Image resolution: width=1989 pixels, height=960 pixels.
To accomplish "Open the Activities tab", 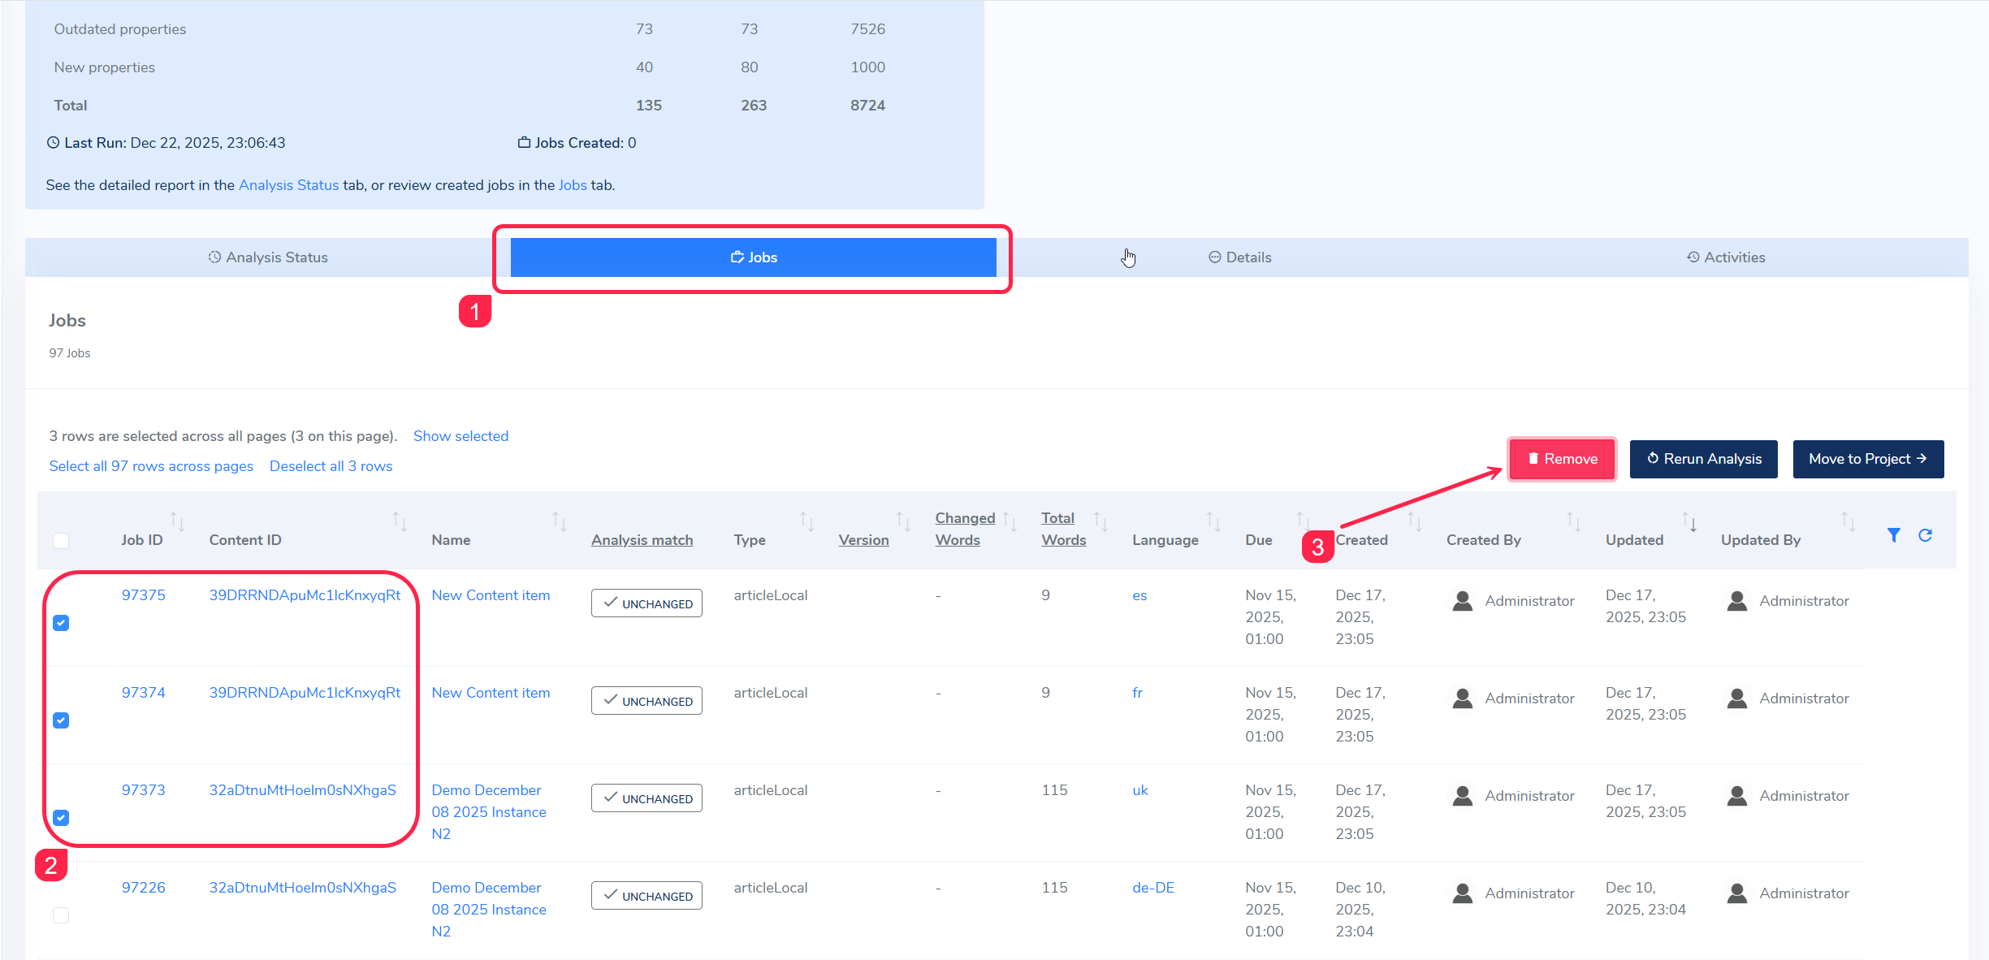I will (1726, 257).
